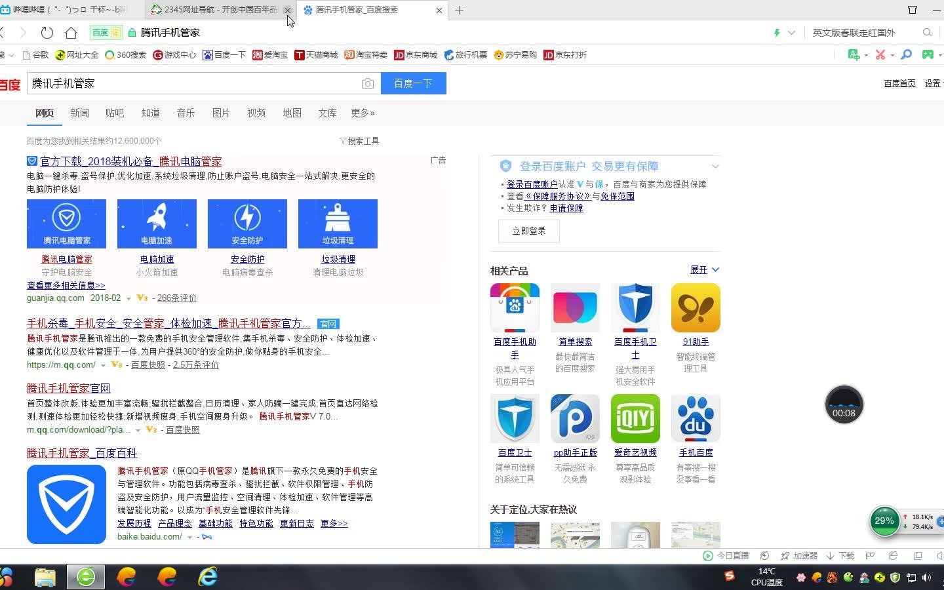Click the 立即登录 button
944x590 pixels.
(x=529, y=231)
